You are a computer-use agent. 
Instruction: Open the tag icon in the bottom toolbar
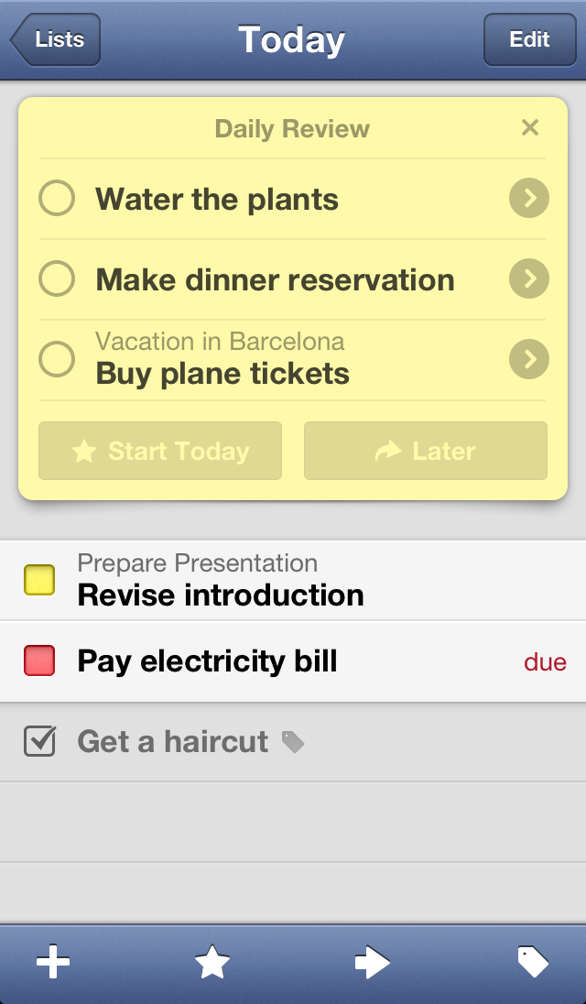[531, 962]
